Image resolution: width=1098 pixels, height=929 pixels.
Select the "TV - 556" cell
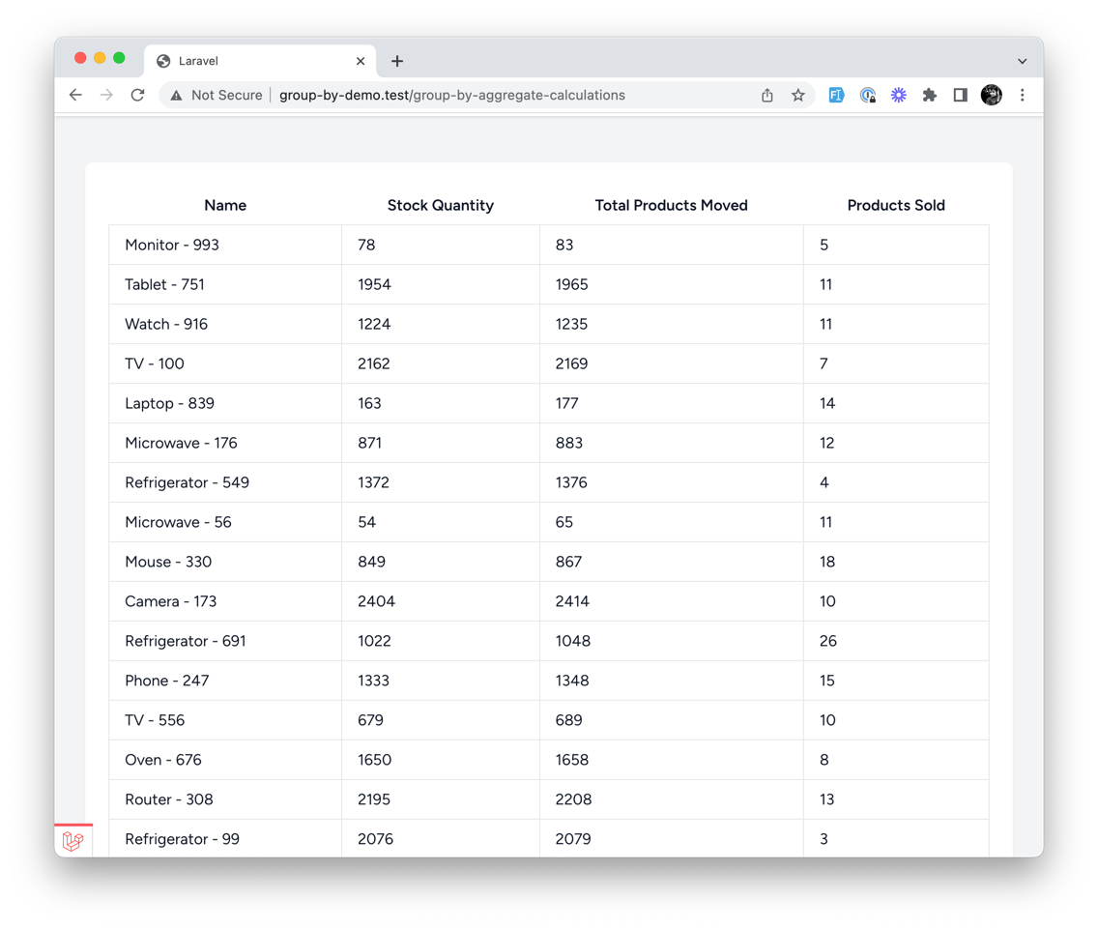point(225,720)
